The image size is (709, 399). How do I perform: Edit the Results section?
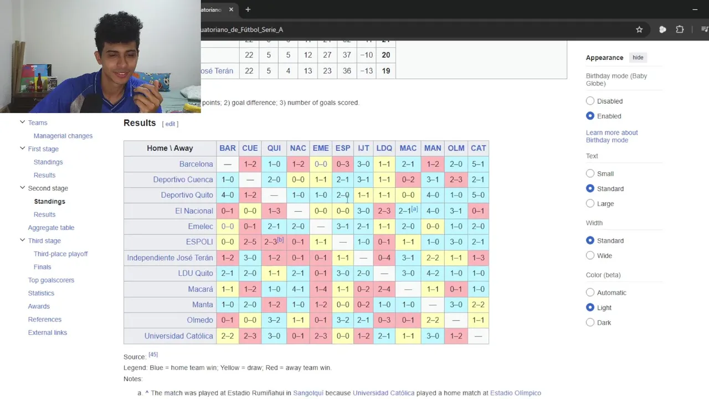click(170, 124)
